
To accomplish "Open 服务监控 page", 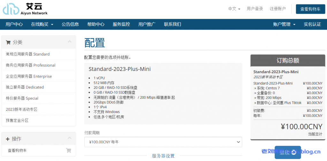I will [121, 24].
